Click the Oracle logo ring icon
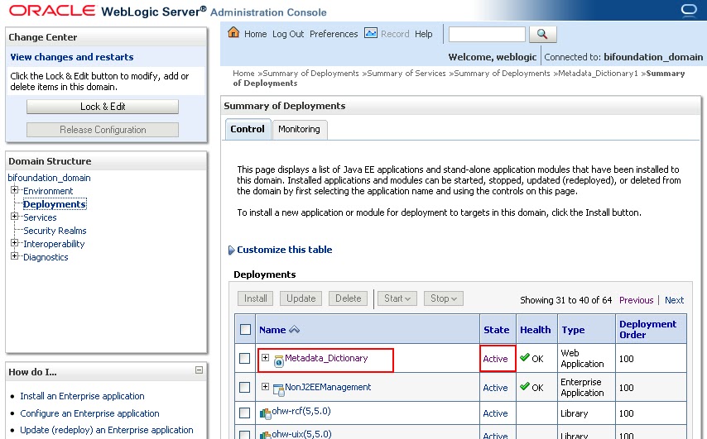The image size is (707, 439). coord(689,10)
